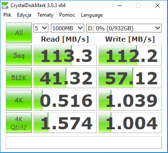Select the 512K write result 57.12
Screen dimensions: 168x153
point(130,78)
